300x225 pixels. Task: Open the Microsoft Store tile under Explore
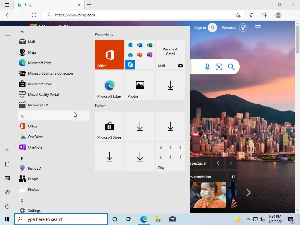[x=110, y=126]
